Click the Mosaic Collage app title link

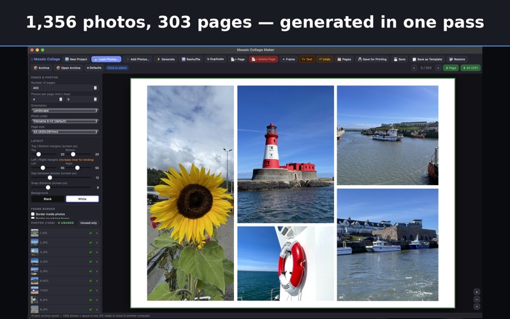click(x=45, y=59)
